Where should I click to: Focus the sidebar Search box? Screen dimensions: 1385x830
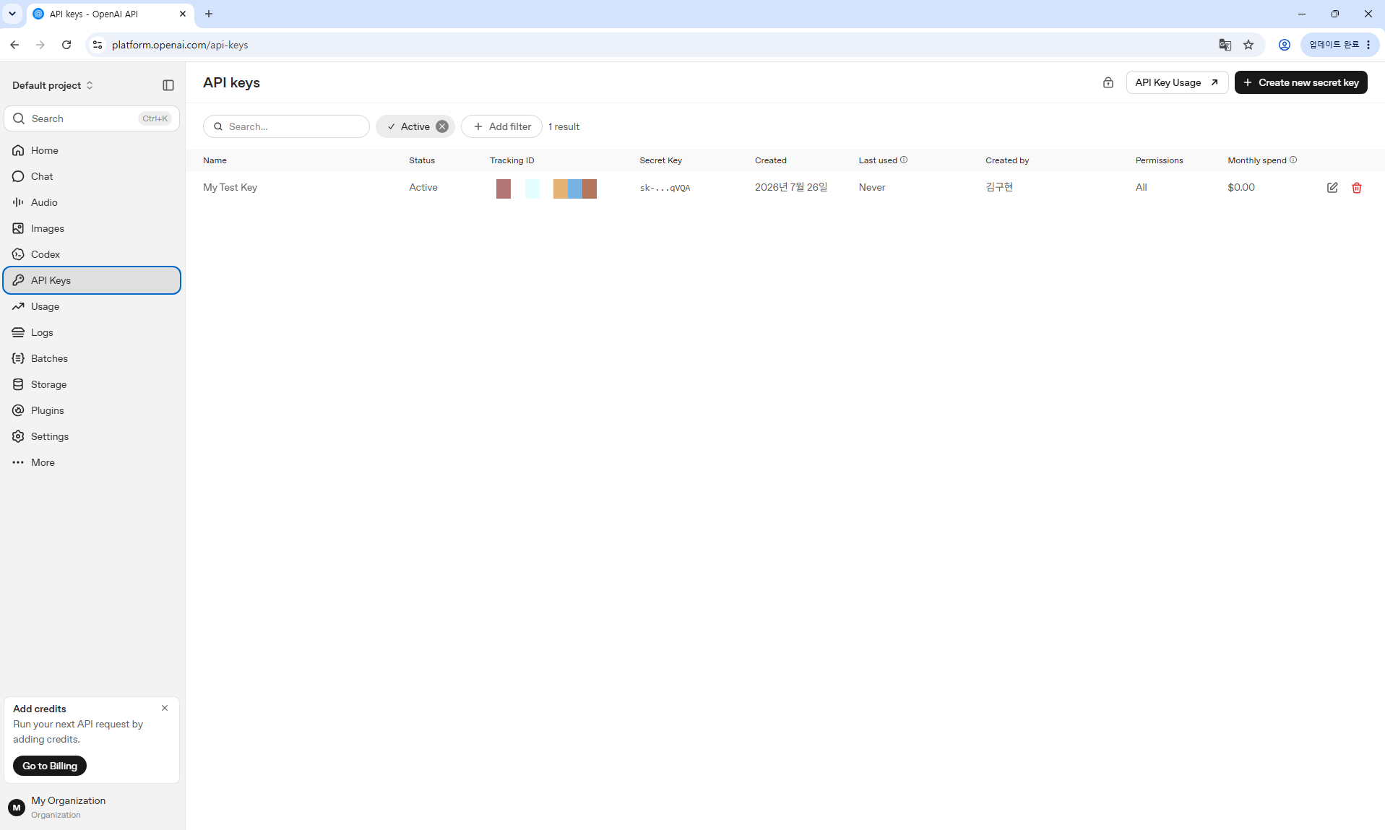click(x=92, y=118)
